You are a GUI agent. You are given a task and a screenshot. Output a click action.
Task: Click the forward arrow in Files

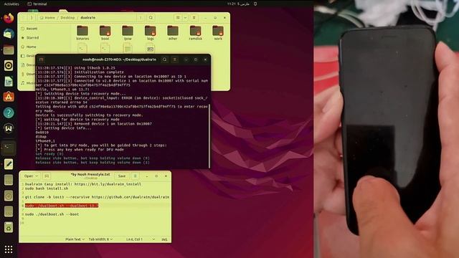click(32, 18)
